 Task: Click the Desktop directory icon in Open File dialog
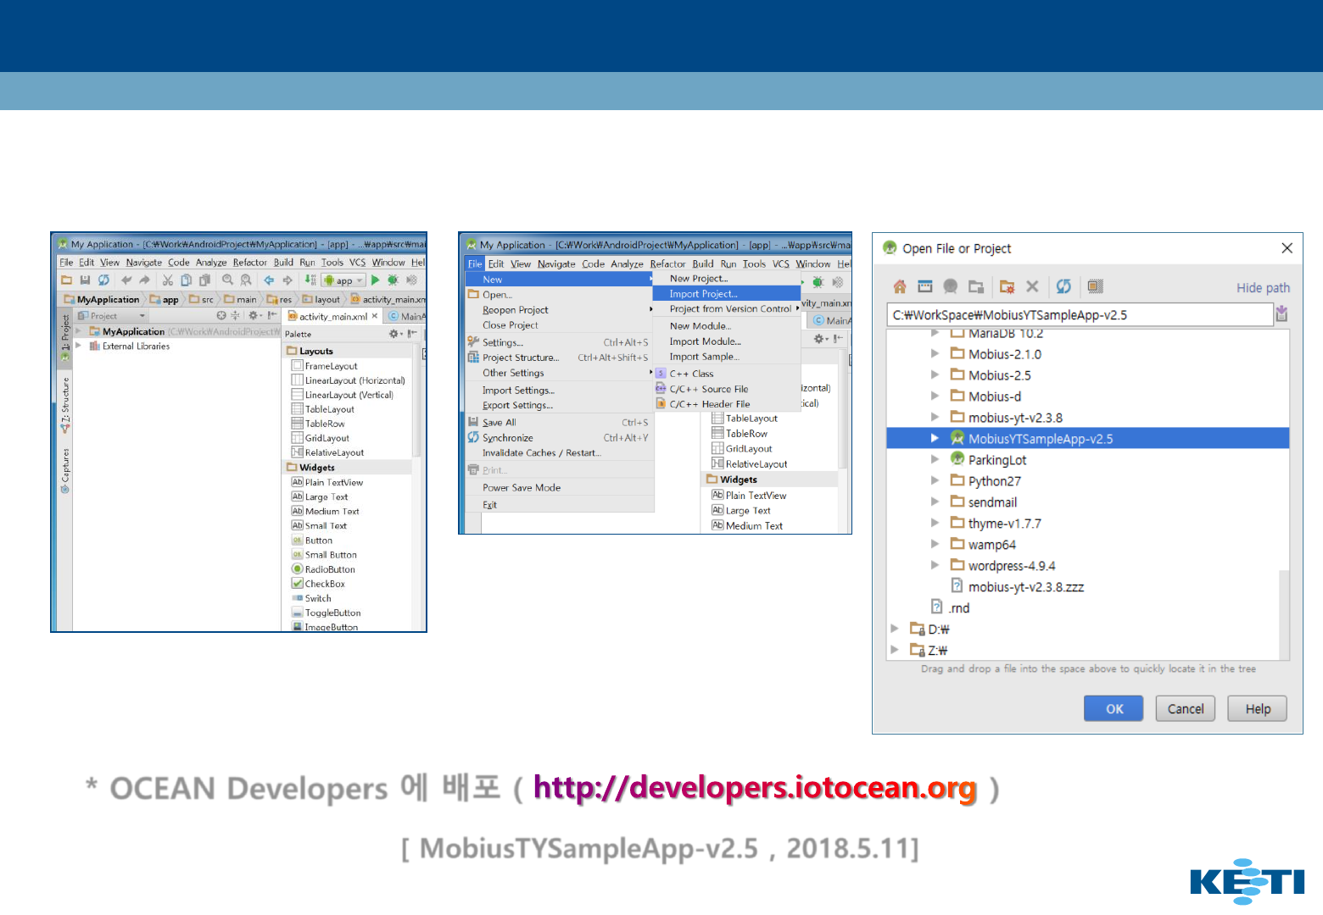click(x=925, y=286)
